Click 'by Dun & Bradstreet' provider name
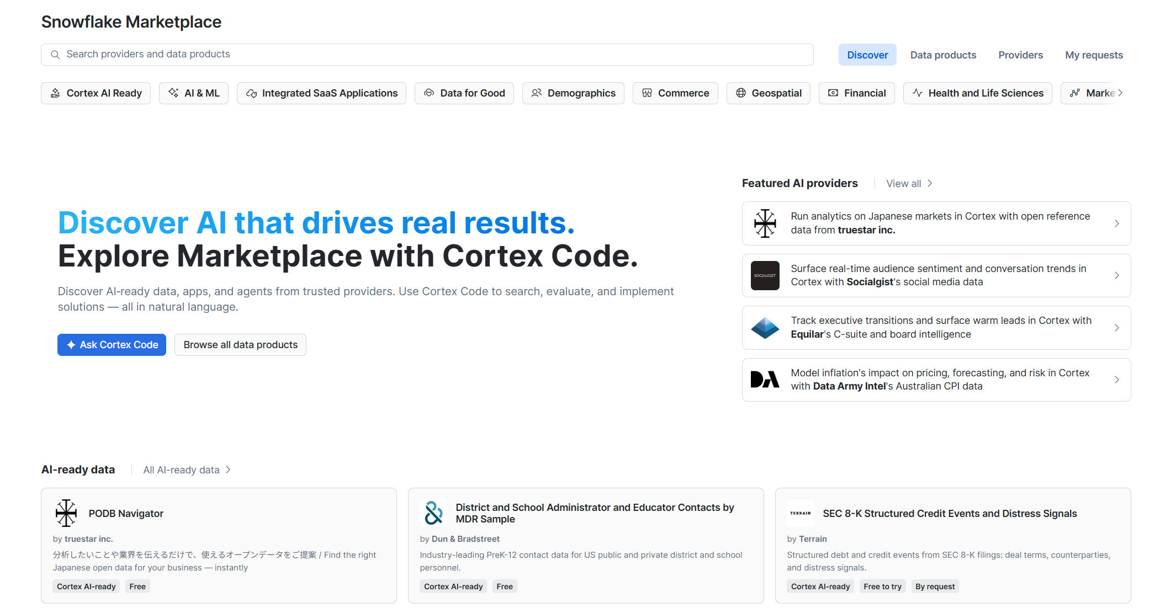 coord(465,538)
